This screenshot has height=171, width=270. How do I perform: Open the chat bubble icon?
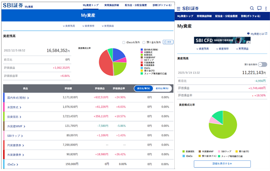[260, 8]
